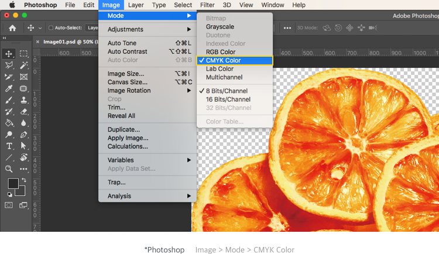This screenshot has height=254, width=439.
Task: Click the 3D camera zoom icon
Action: tap(373, 28)
